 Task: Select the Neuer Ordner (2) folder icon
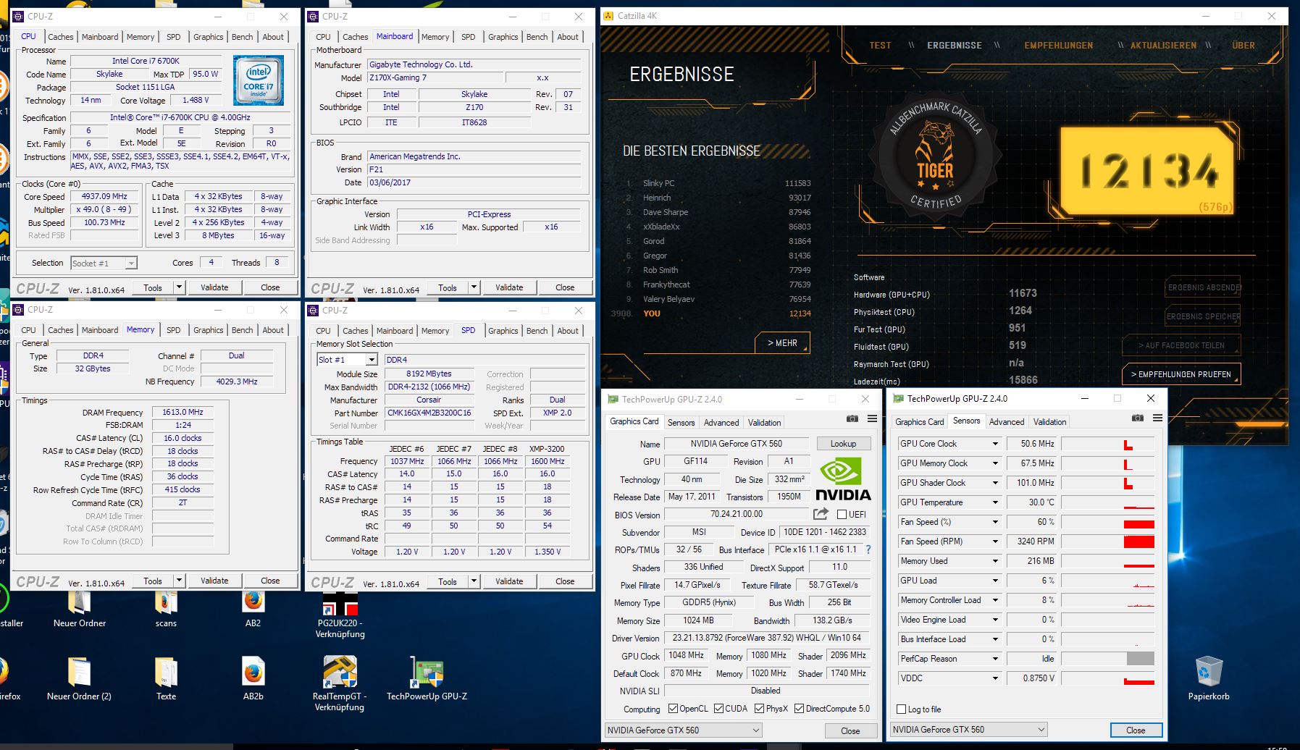(x=79, y=678)
